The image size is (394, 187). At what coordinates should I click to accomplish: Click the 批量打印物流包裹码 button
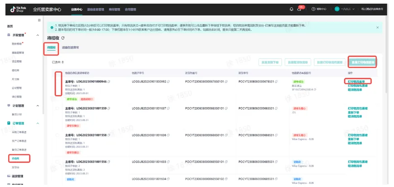(330, 62)
